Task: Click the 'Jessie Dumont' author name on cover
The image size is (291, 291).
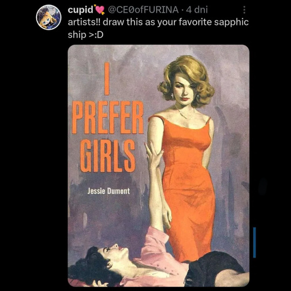Action: [x=108, y=191]
